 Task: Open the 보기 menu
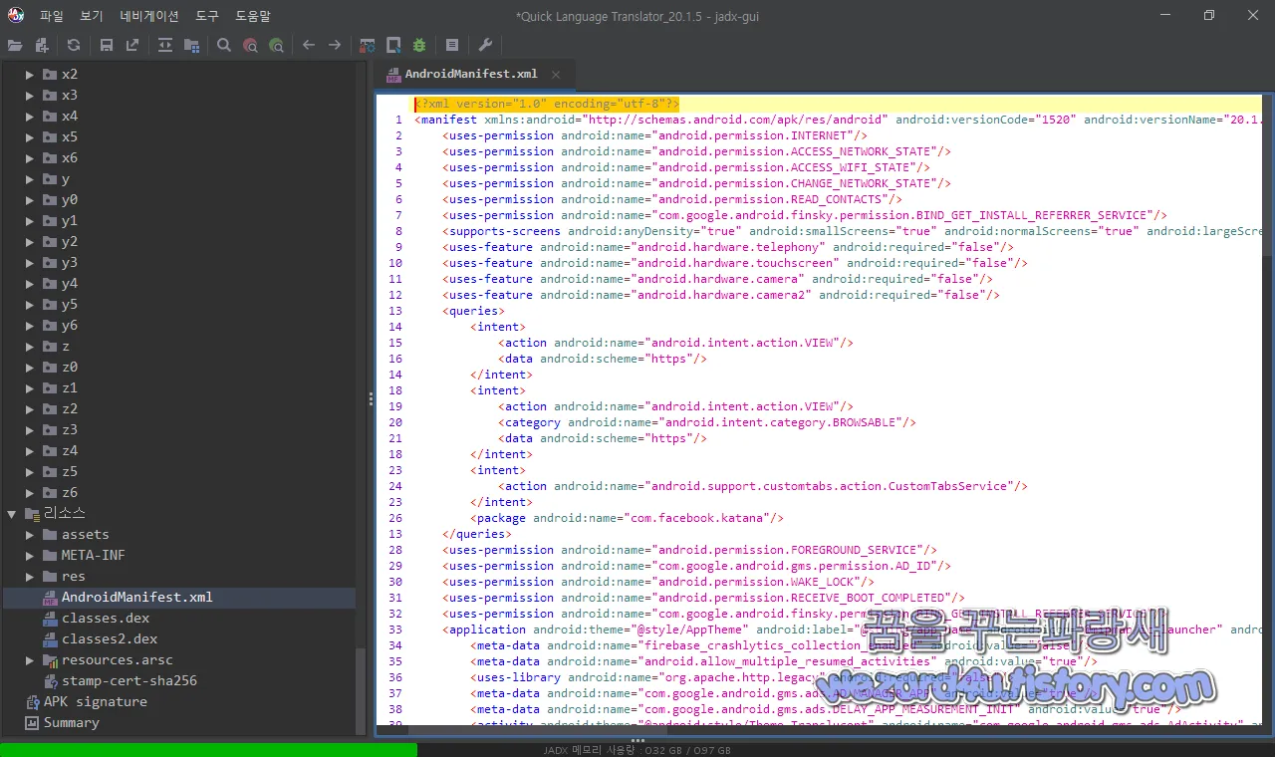(92, 16)
